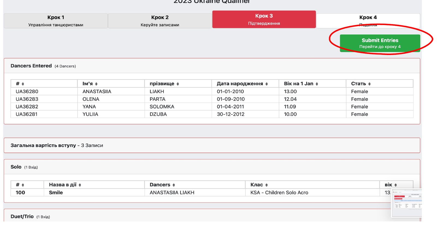This screenshot has width=437, height=225.
Task: Switch to the Крок 4 step
Action: 368,21
